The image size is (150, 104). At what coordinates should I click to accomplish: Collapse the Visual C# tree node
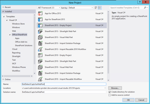pyautogui.click(x=7, y=20)
